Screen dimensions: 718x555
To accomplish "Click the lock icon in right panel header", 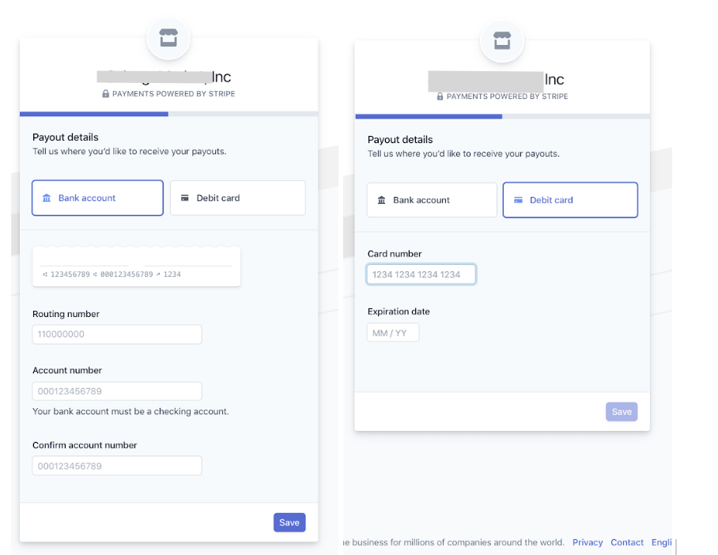I will click(440, 96).
